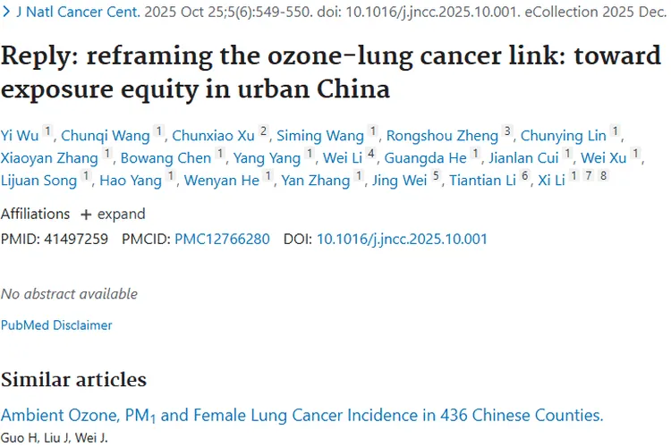The width and height of the screenshot is (671, 447).
Task: Open the PubMed Disclaimer link
Action: (x=56, y=325)
